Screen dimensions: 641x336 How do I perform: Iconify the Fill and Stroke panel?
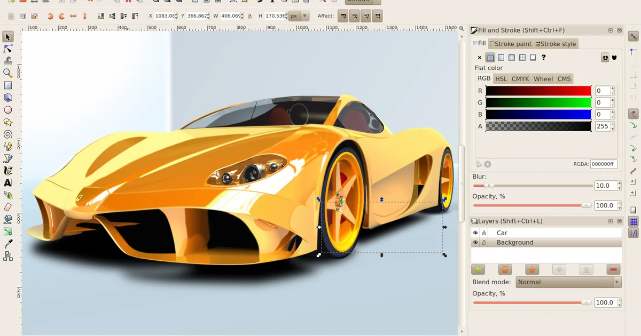pyautogui.click(x=611, y=30)
